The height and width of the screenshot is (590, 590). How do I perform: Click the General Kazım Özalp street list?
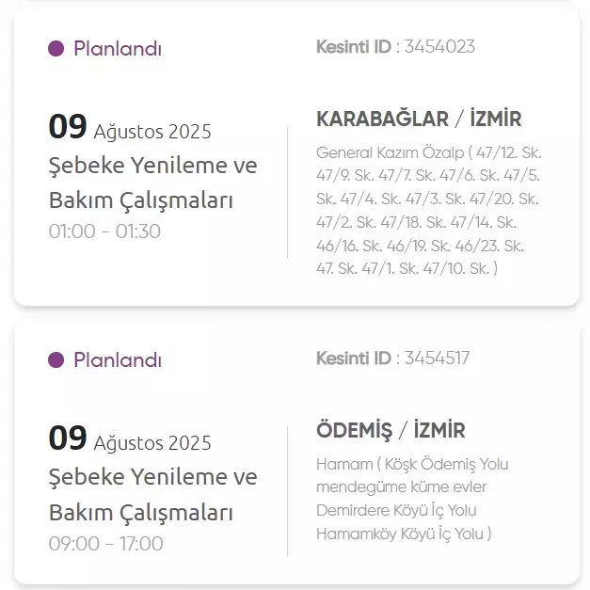tap(429, 211)
